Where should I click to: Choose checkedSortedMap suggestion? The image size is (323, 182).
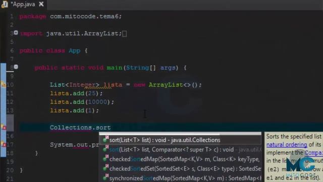(x=180, y=159)
